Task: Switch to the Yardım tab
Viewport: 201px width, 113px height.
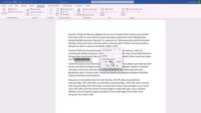Action: [87, 6]
